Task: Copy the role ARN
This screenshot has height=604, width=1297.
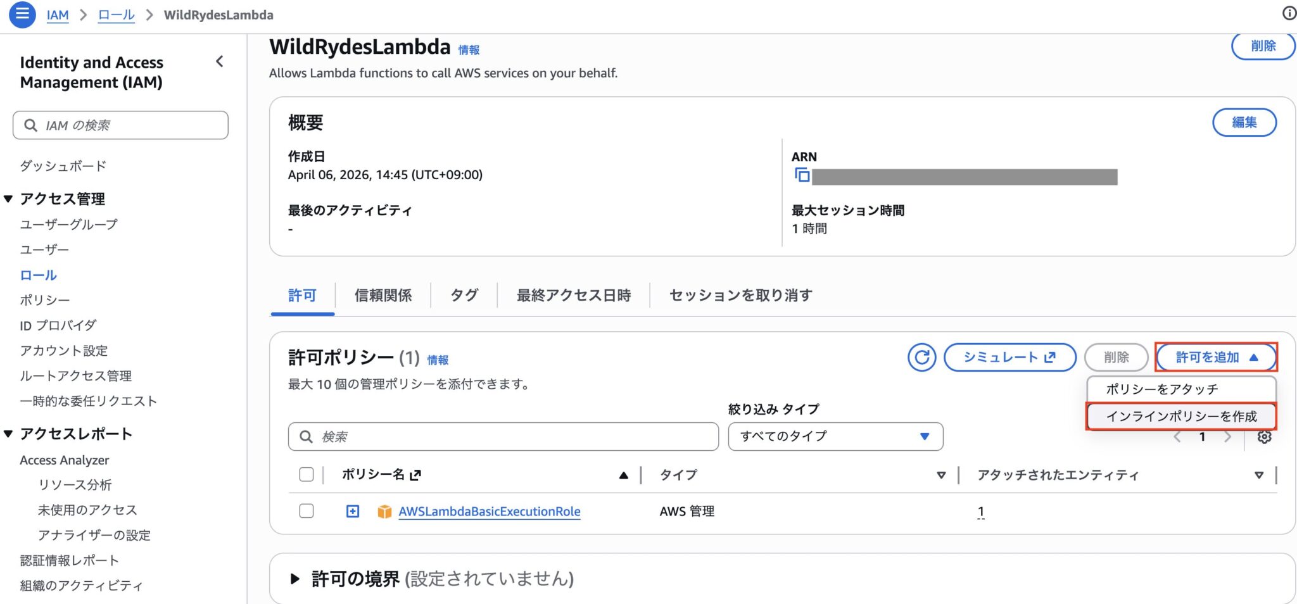Action: [x=802, y=175]
